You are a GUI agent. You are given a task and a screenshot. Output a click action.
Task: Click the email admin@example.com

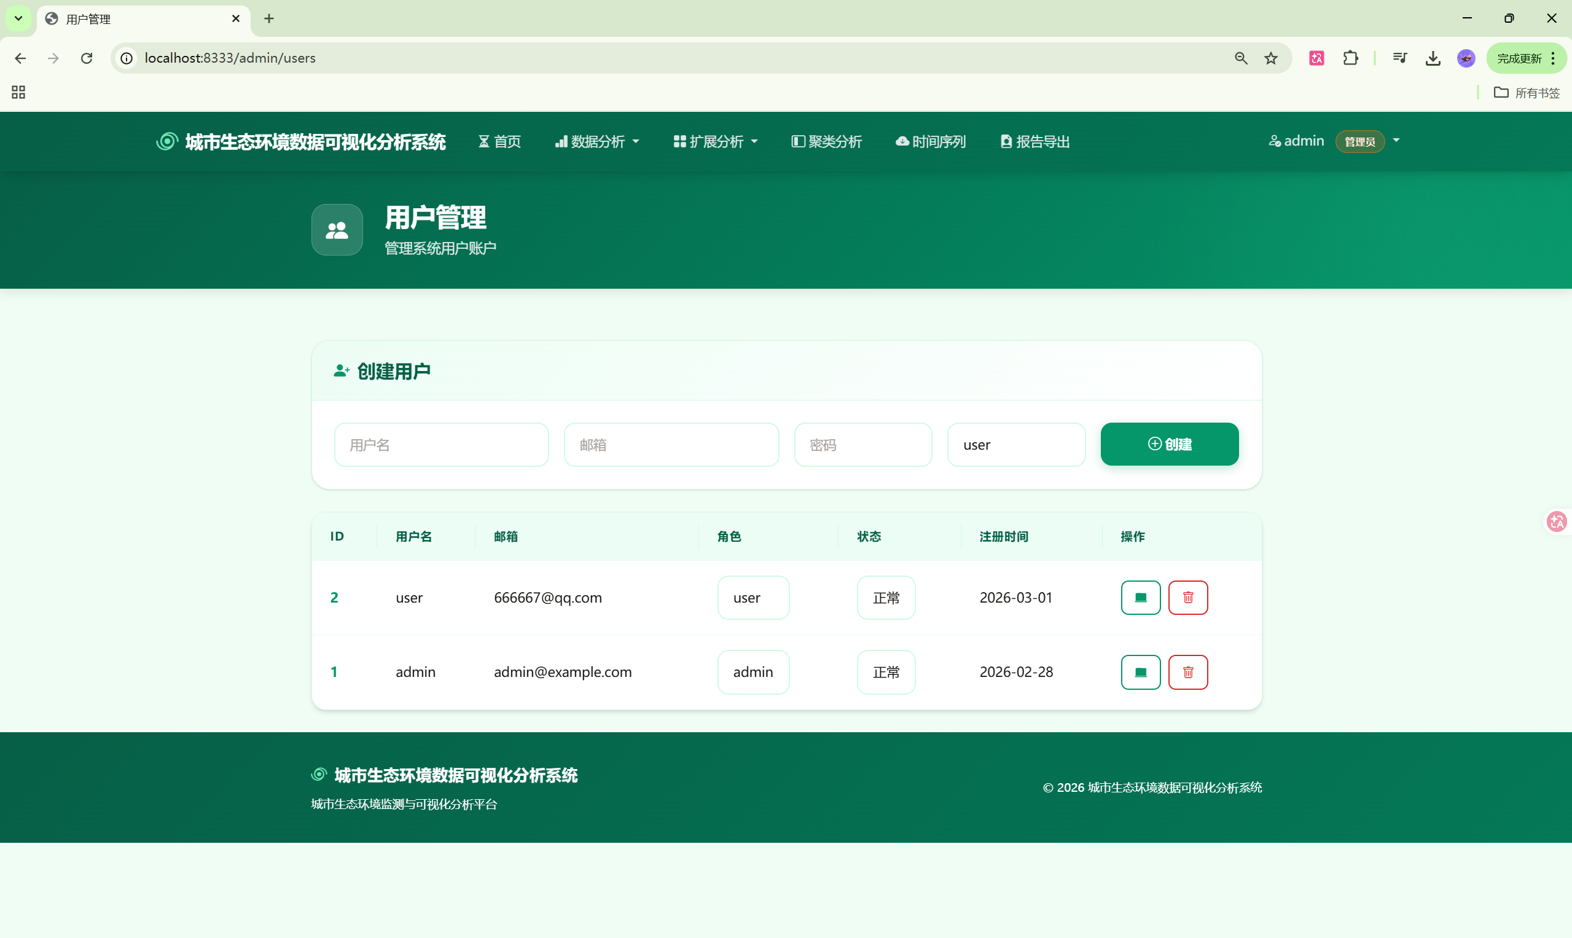click(x=563, y=672)
